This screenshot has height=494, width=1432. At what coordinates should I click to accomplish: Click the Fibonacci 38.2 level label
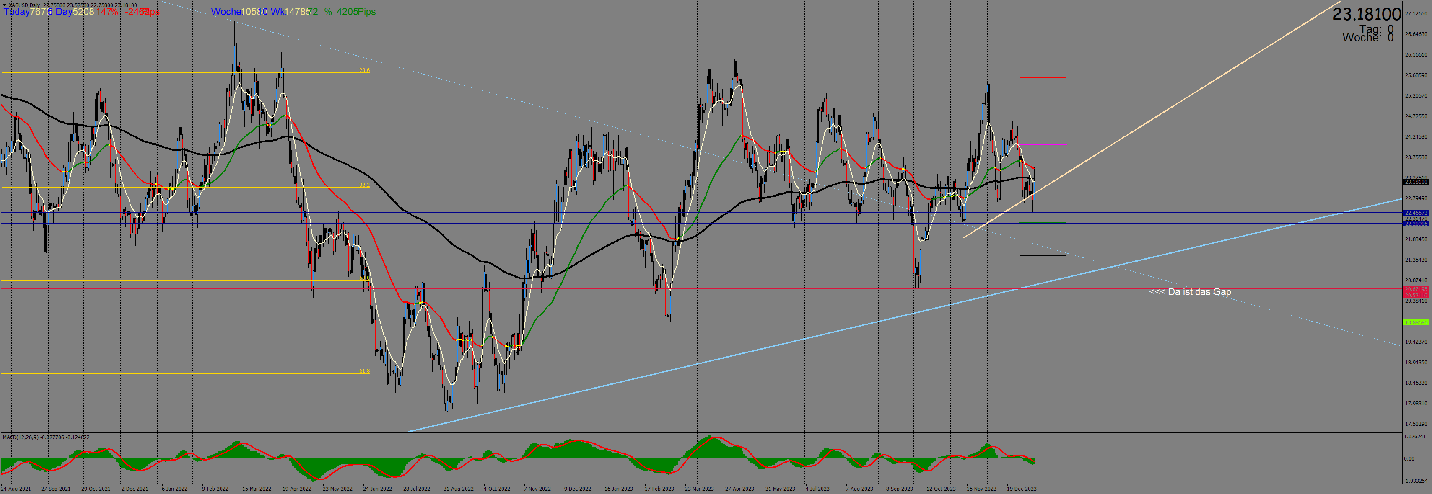363,185
